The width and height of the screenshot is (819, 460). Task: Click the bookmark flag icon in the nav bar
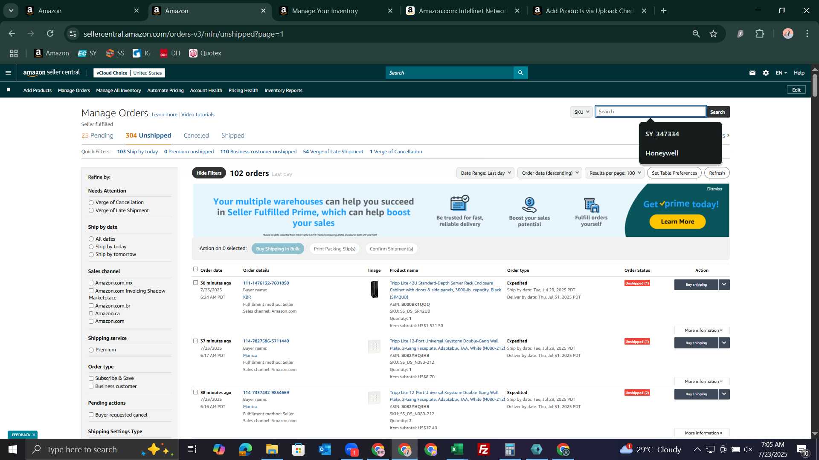click(x=9, y=90)
